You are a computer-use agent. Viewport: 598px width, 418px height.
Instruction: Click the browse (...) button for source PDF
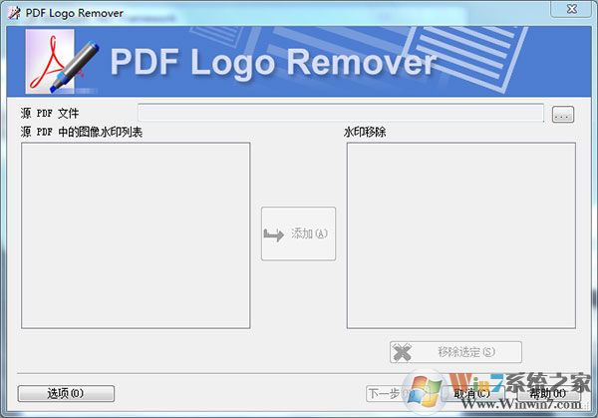tap(563, 114)
